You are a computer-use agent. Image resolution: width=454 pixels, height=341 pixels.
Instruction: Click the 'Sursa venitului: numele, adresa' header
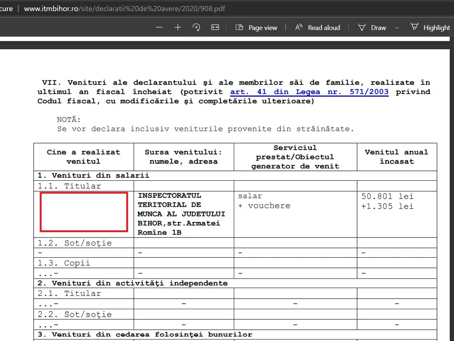183,156
